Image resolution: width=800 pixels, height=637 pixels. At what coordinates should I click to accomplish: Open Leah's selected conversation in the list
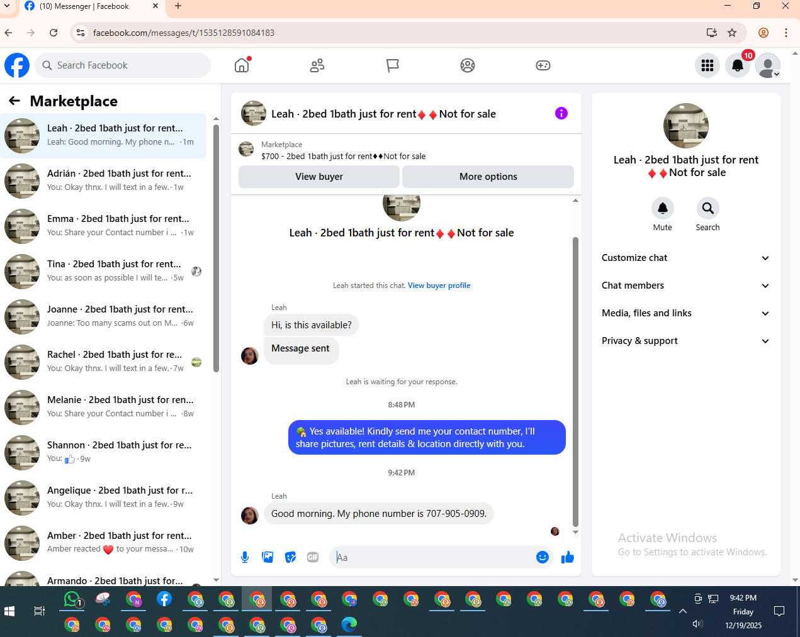click(103, 135)
